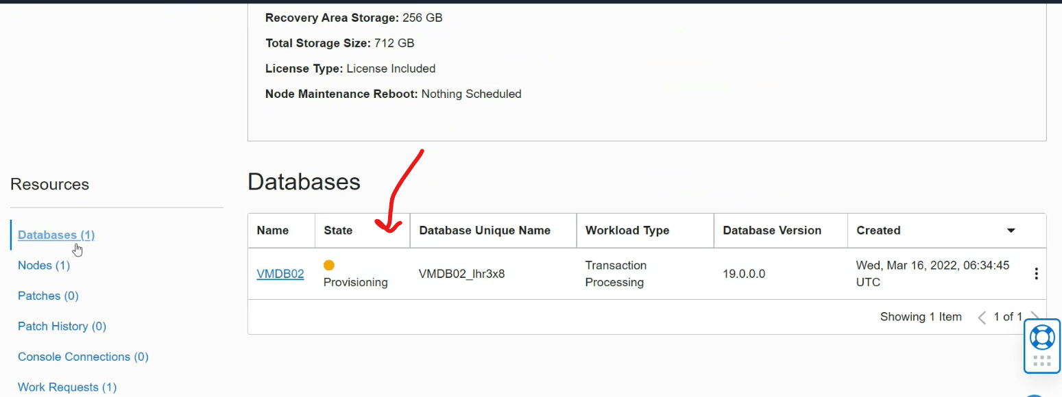Click the yellow Provisioning status indicator
1062x397 pixels.
pos(330,264)
